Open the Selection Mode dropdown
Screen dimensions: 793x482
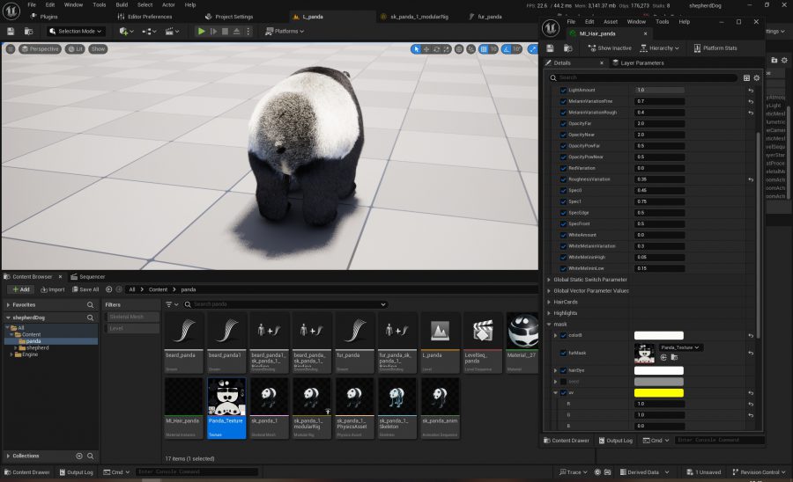click(x=76, y=32)
